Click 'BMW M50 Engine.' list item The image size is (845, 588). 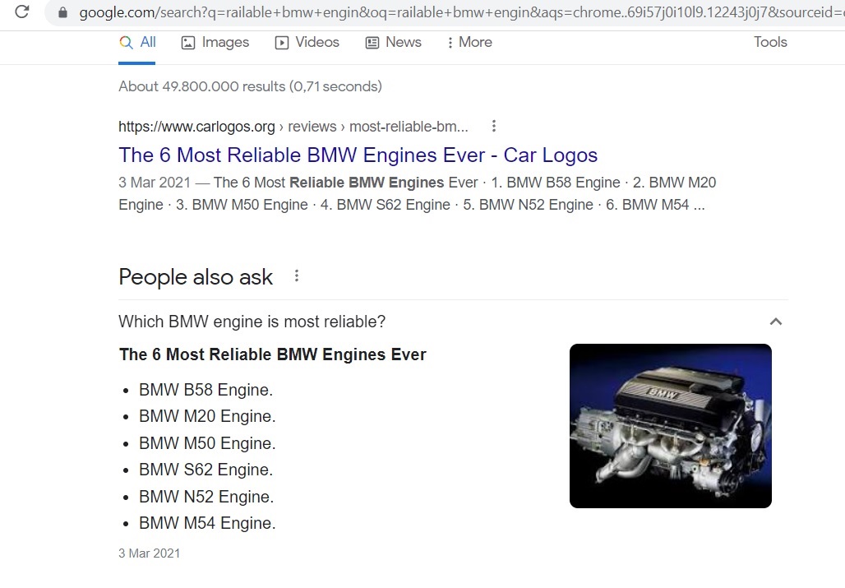click(207, 443)
